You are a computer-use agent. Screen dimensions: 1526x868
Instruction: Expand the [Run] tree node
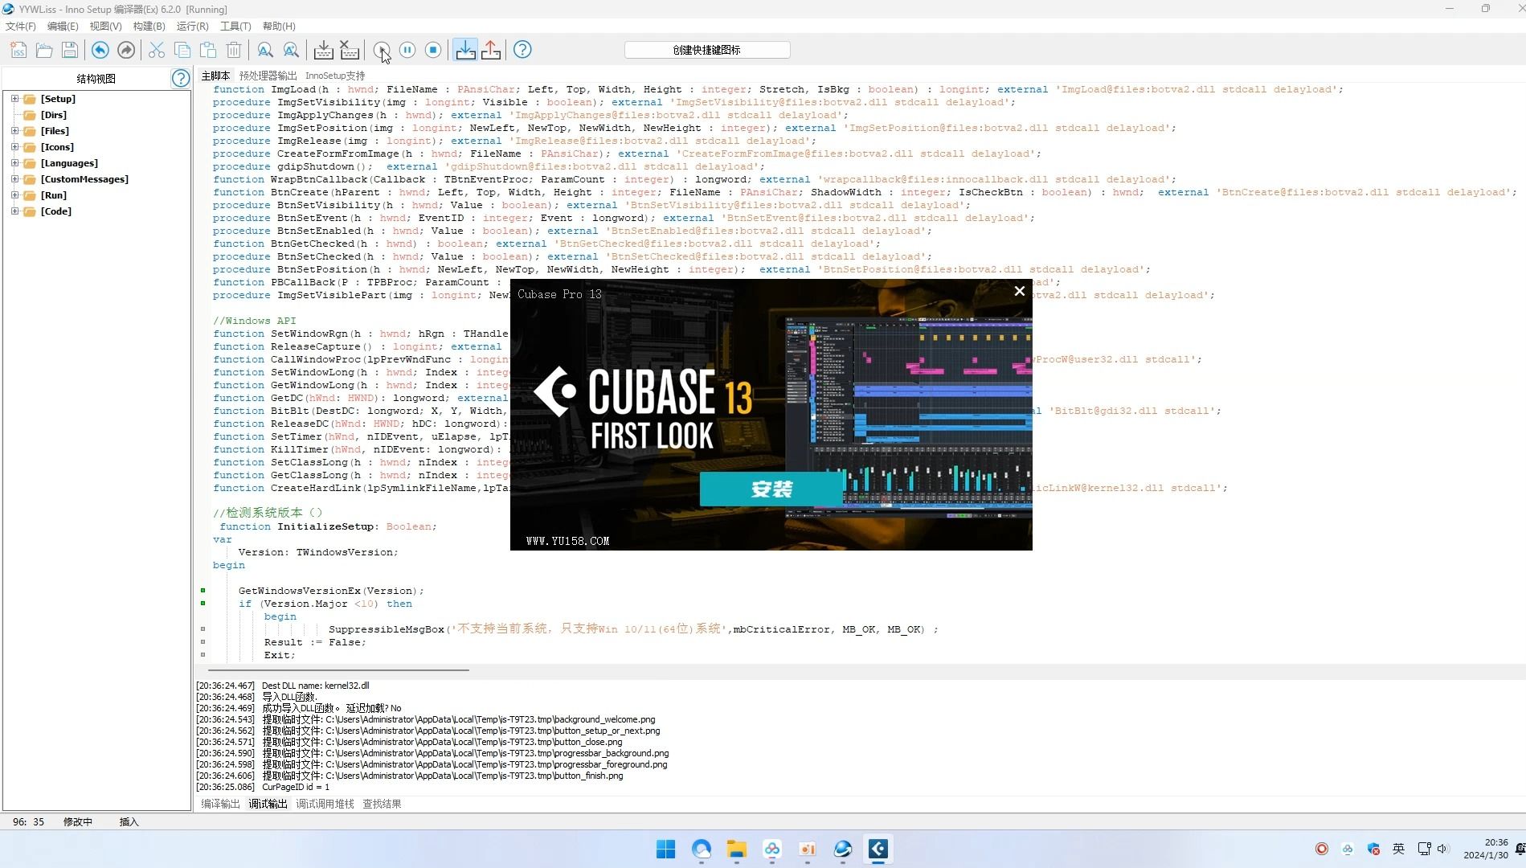[14, 195]
